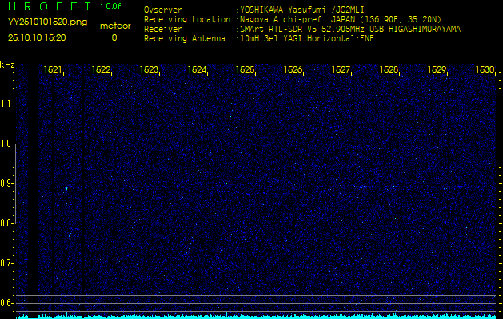Screen dimensions: 503x319
Task: Jump to the 1628 time marker
Action: click(389, 70)
